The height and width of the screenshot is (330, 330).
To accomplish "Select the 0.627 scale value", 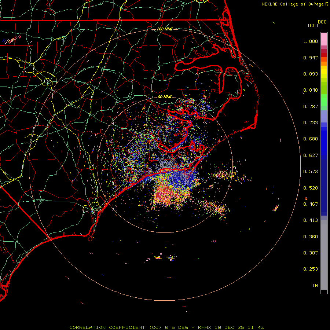I will [x=311, y=155].
